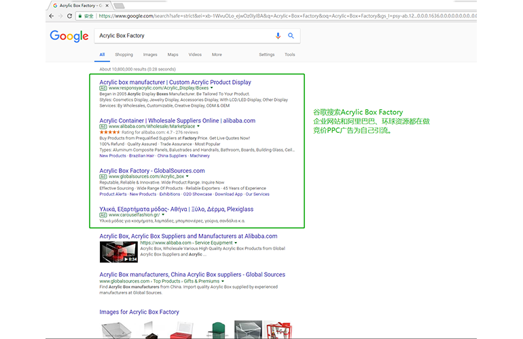This screenshot has height=339, width=523.
Task: Open Acrylic Box manufacturers Global Sources result
Action: tap(192, 275)
